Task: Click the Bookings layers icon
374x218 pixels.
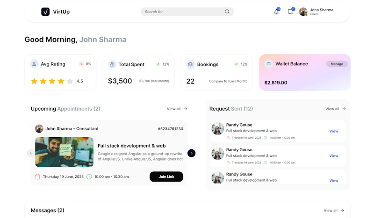Action: coord(190,64)
